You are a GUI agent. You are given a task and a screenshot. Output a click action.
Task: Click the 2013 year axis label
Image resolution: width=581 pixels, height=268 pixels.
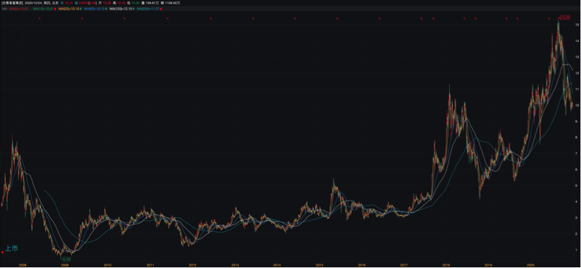click(x=235, y=265)
